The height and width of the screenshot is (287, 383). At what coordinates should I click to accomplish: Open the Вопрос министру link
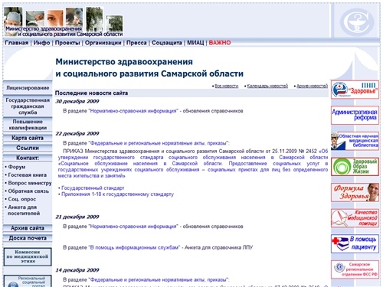(x=30, y=183)
